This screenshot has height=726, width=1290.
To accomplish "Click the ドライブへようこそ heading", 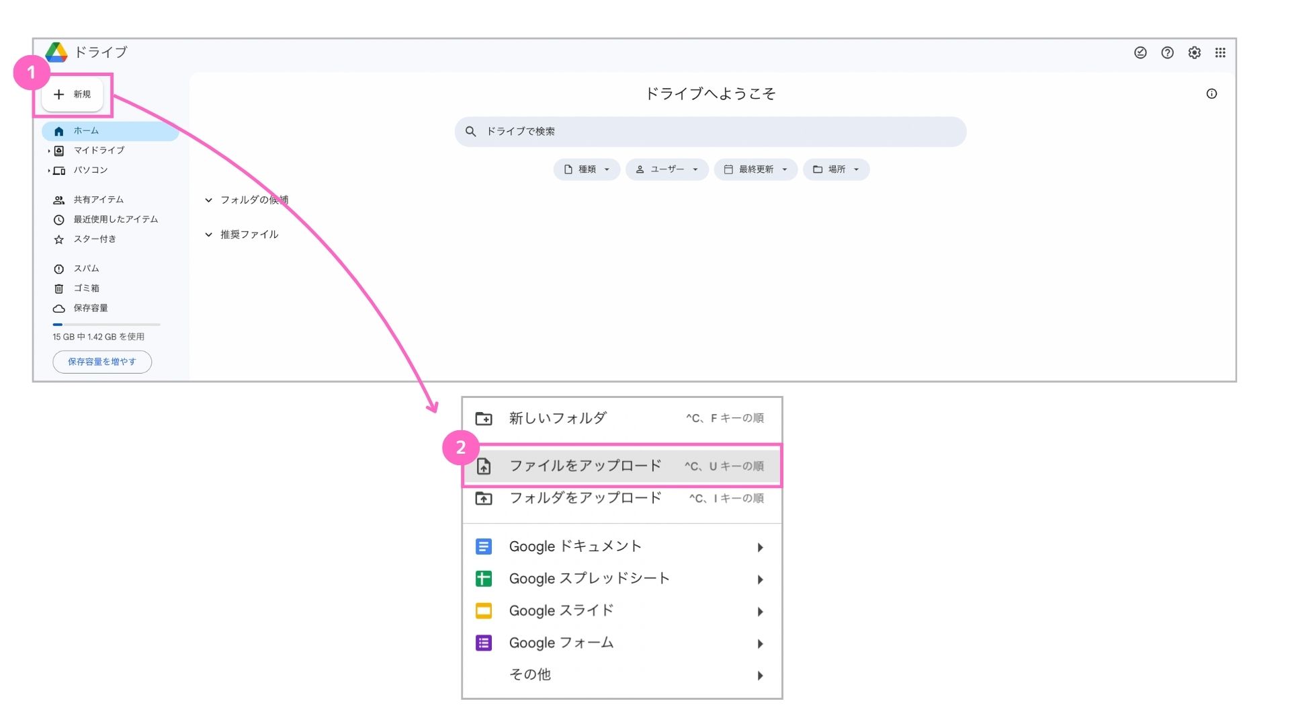I will tap(710, 93).
